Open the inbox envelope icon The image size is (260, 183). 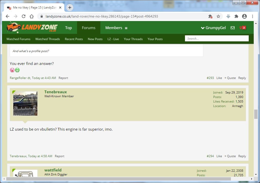point(233,28)
